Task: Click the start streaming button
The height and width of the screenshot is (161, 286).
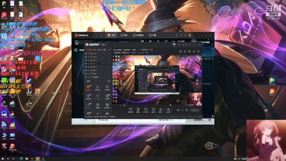Action: [x=195, y=110]
